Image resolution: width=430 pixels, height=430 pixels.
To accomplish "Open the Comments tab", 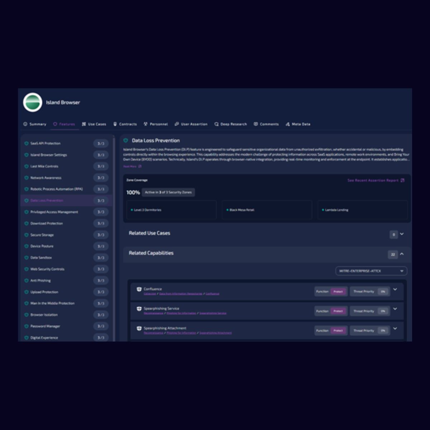I will pos(266,124).
